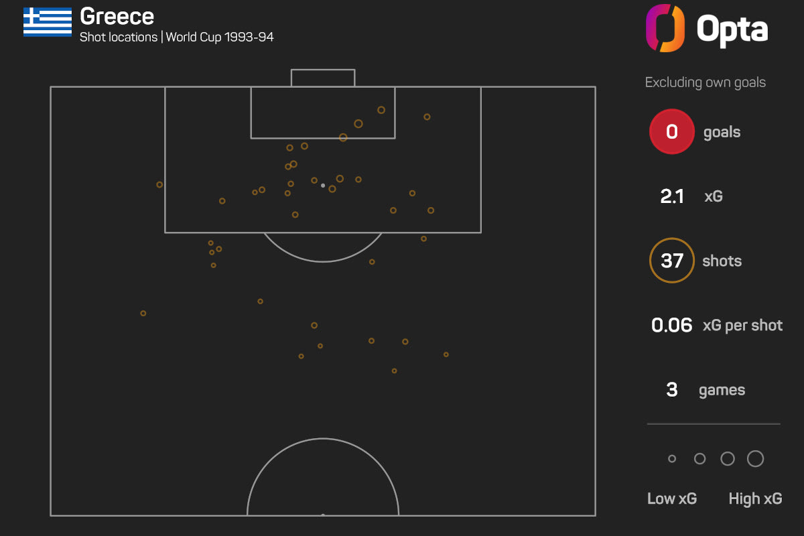
Task: Click the Opta logo icon
Action: click(665, 28)
